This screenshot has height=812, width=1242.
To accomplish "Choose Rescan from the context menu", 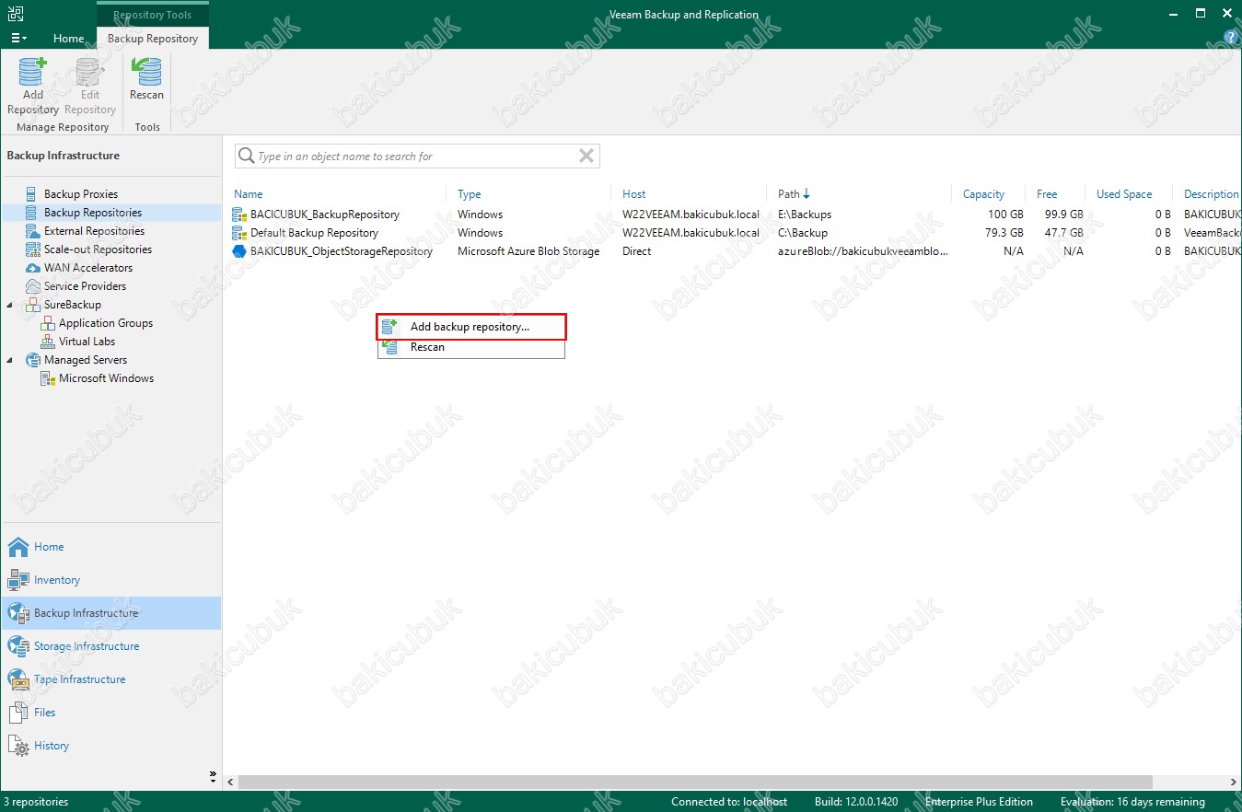I will pyautogui.click(x=471, y=347).
